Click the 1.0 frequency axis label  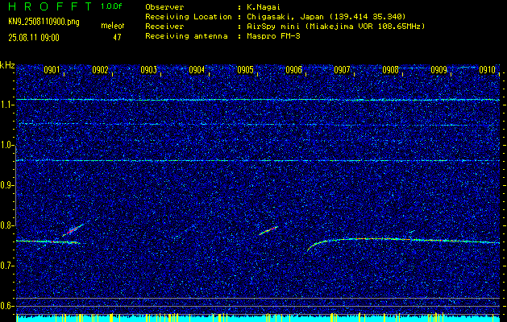click(x=6, y=146)
